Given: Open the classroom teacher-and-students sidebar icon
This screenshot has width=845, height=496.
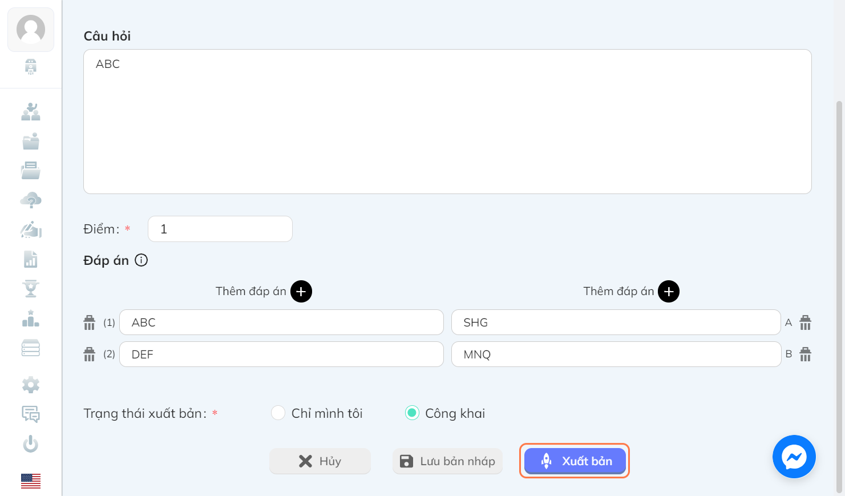Looking at the screenshot, I should pyautogui.click(x=31, y=111).
